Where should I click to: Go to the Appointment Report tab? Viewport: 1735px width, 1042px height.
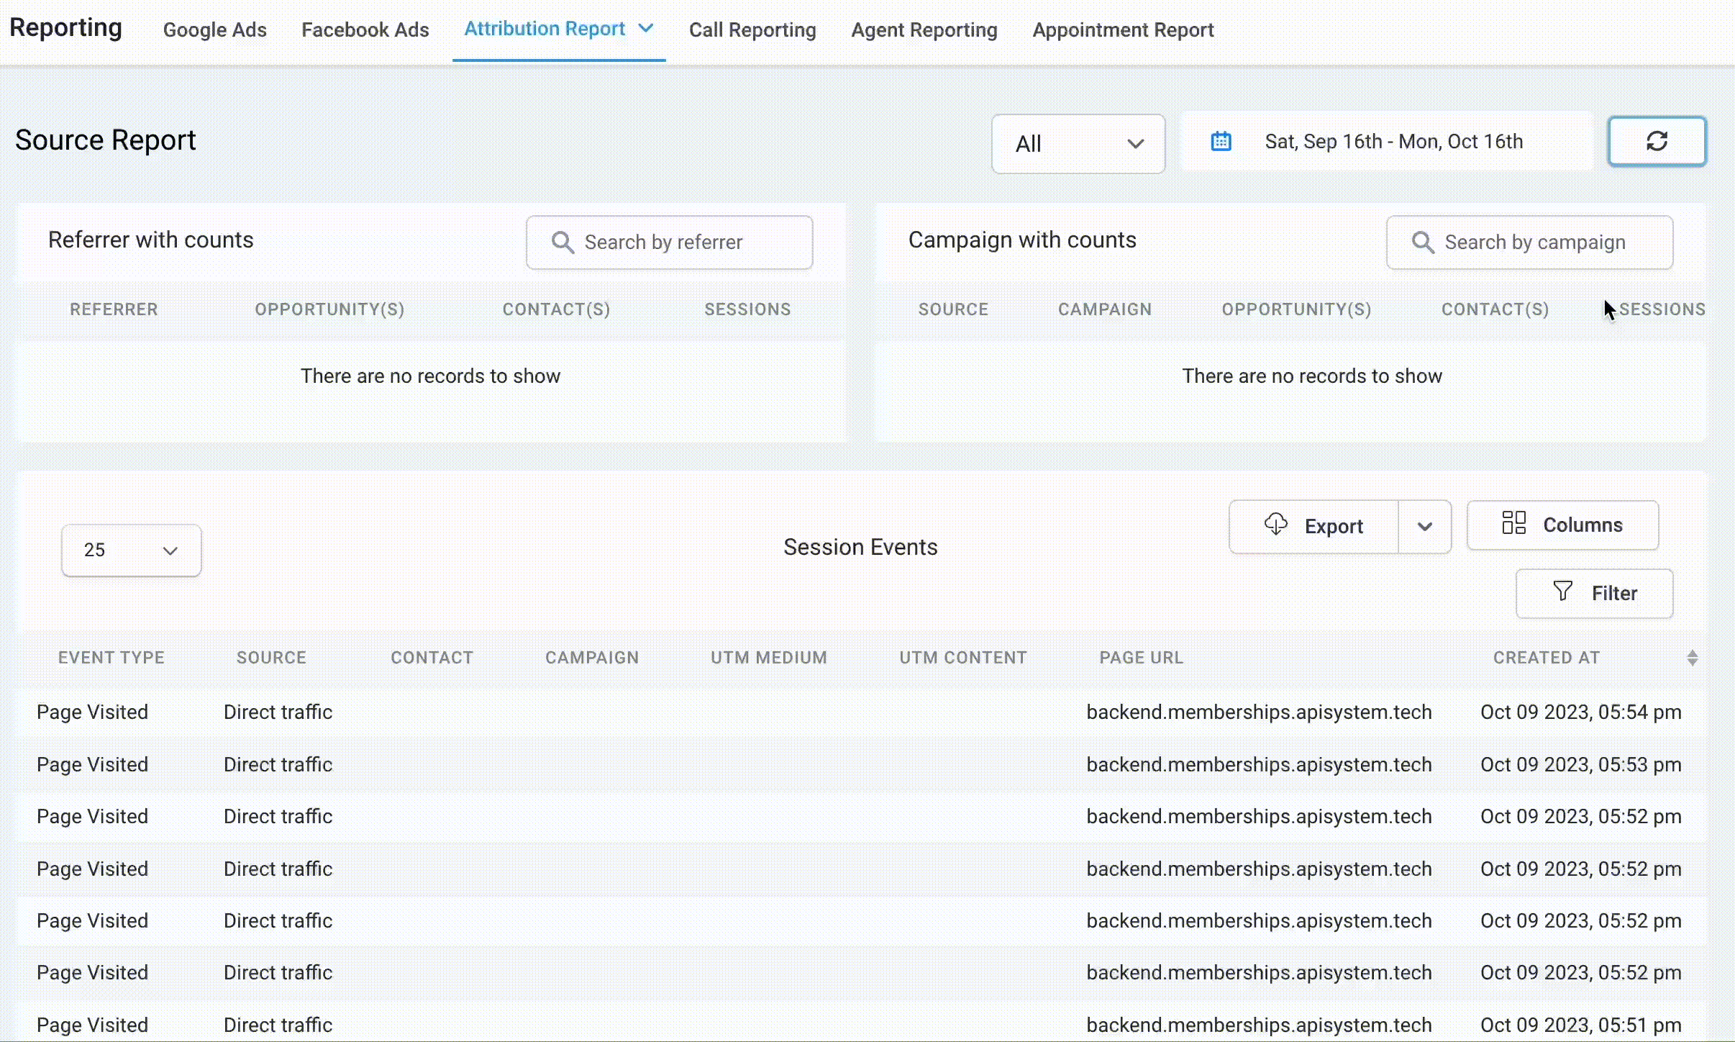coord(1123,30)
